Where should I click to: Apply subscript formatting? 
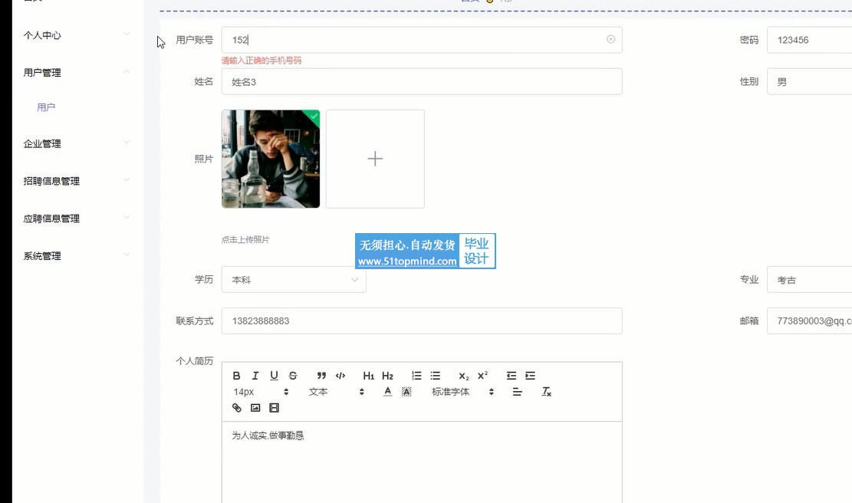coord(463,376)
